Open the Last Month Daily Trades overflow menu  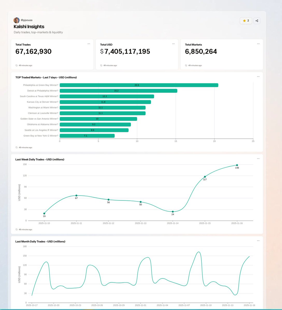tap(258, 241)
